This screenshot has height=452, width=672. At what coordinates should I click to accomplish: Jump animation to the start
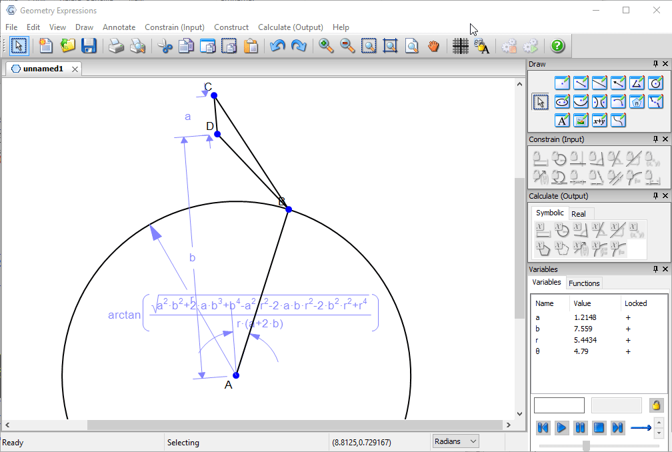[543, 427]
